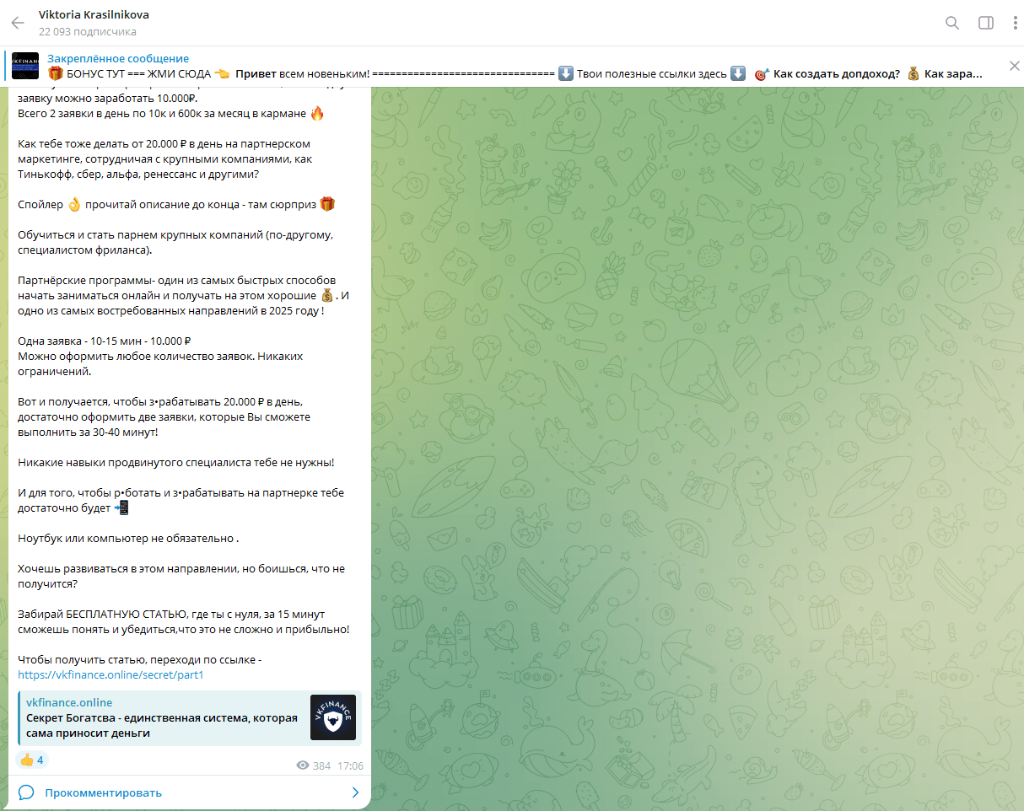Screen dimensions: 1024x811
Task: Click the comment speech bubble icon
Action: (x=26, y=792)
